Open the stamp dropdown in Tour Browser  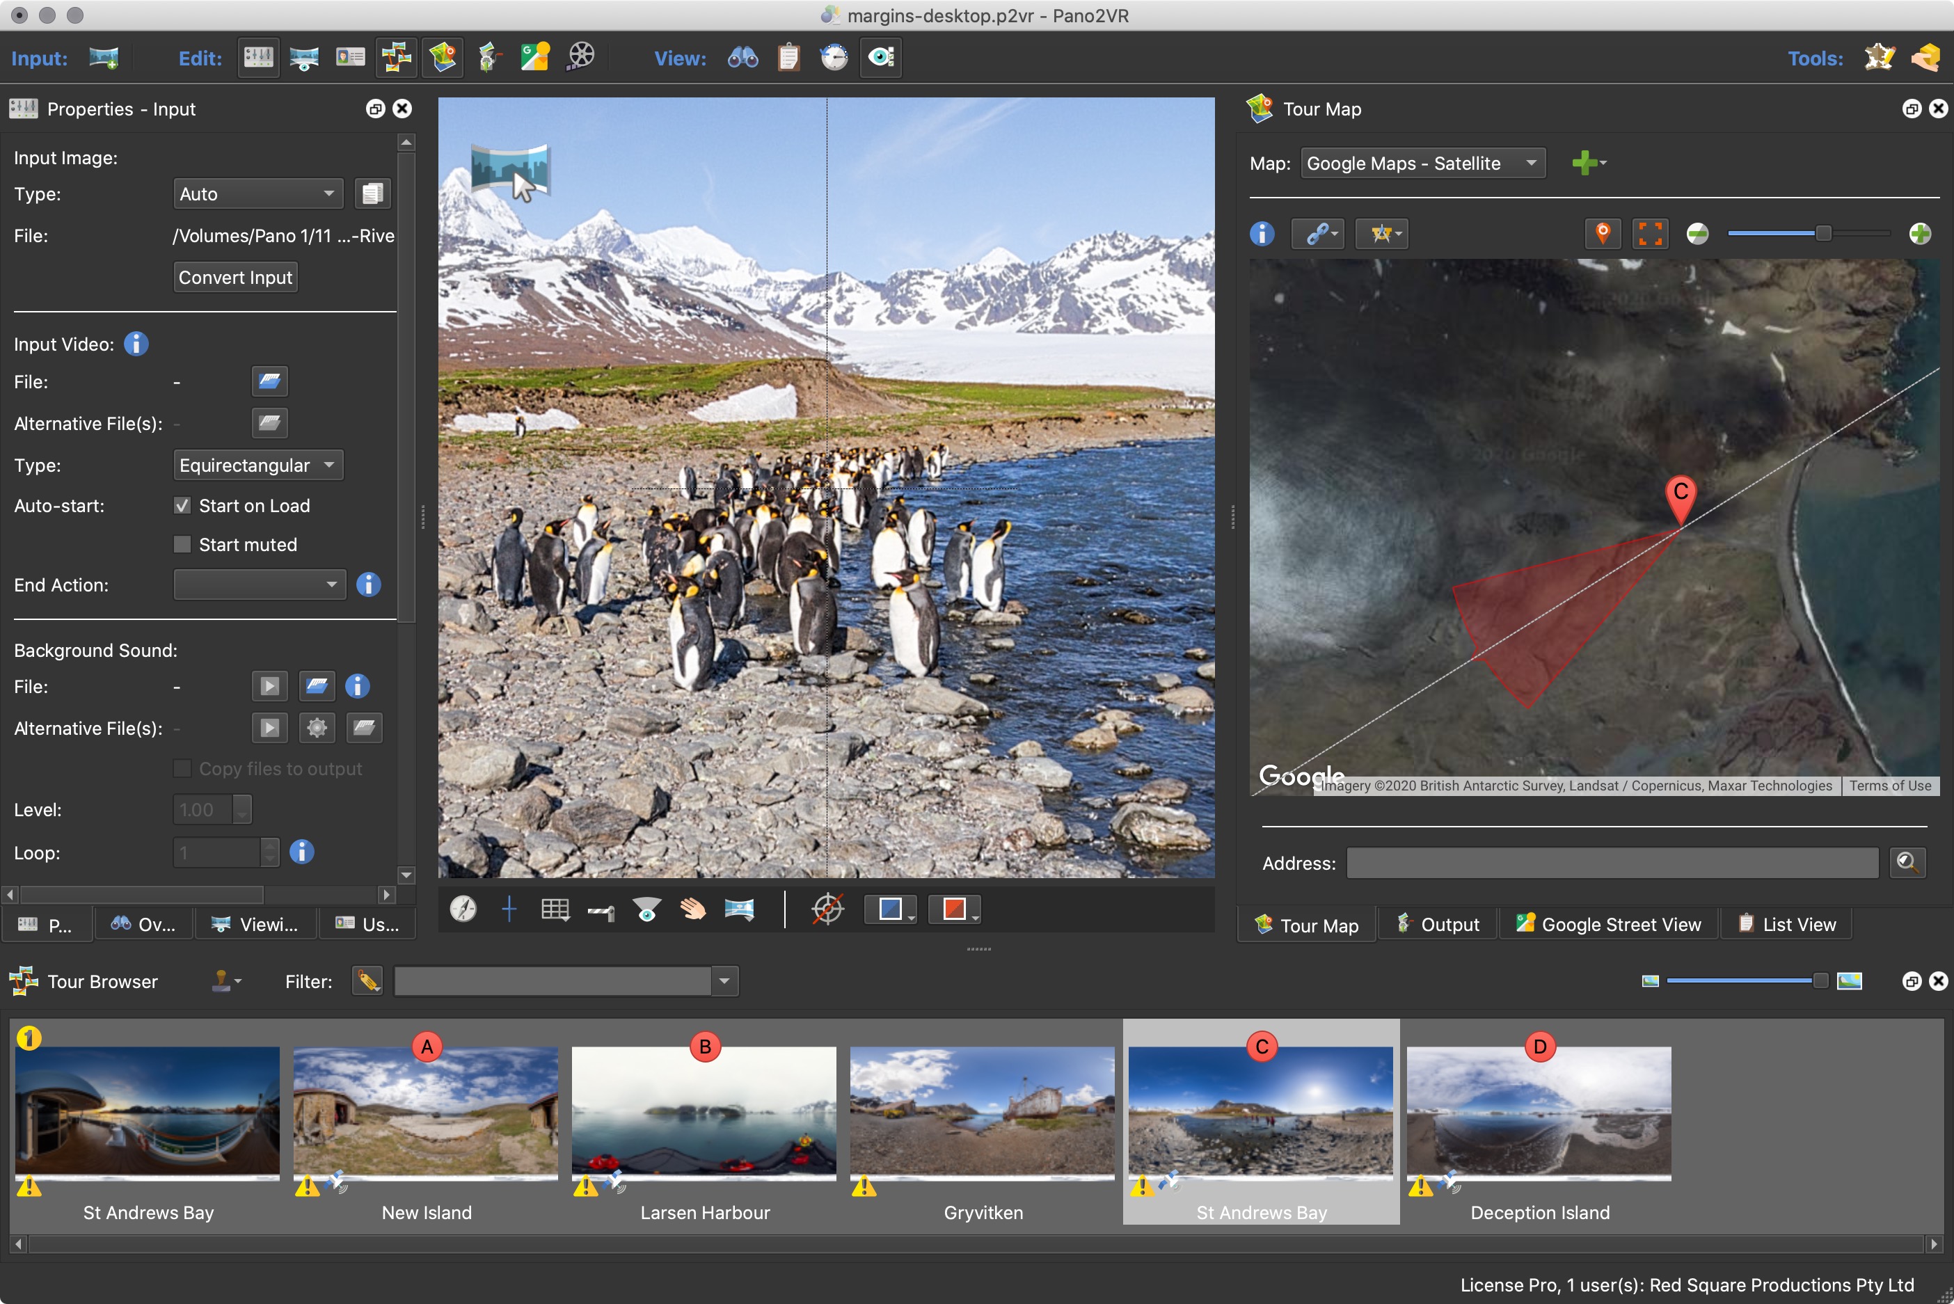(x=225, y=981)
